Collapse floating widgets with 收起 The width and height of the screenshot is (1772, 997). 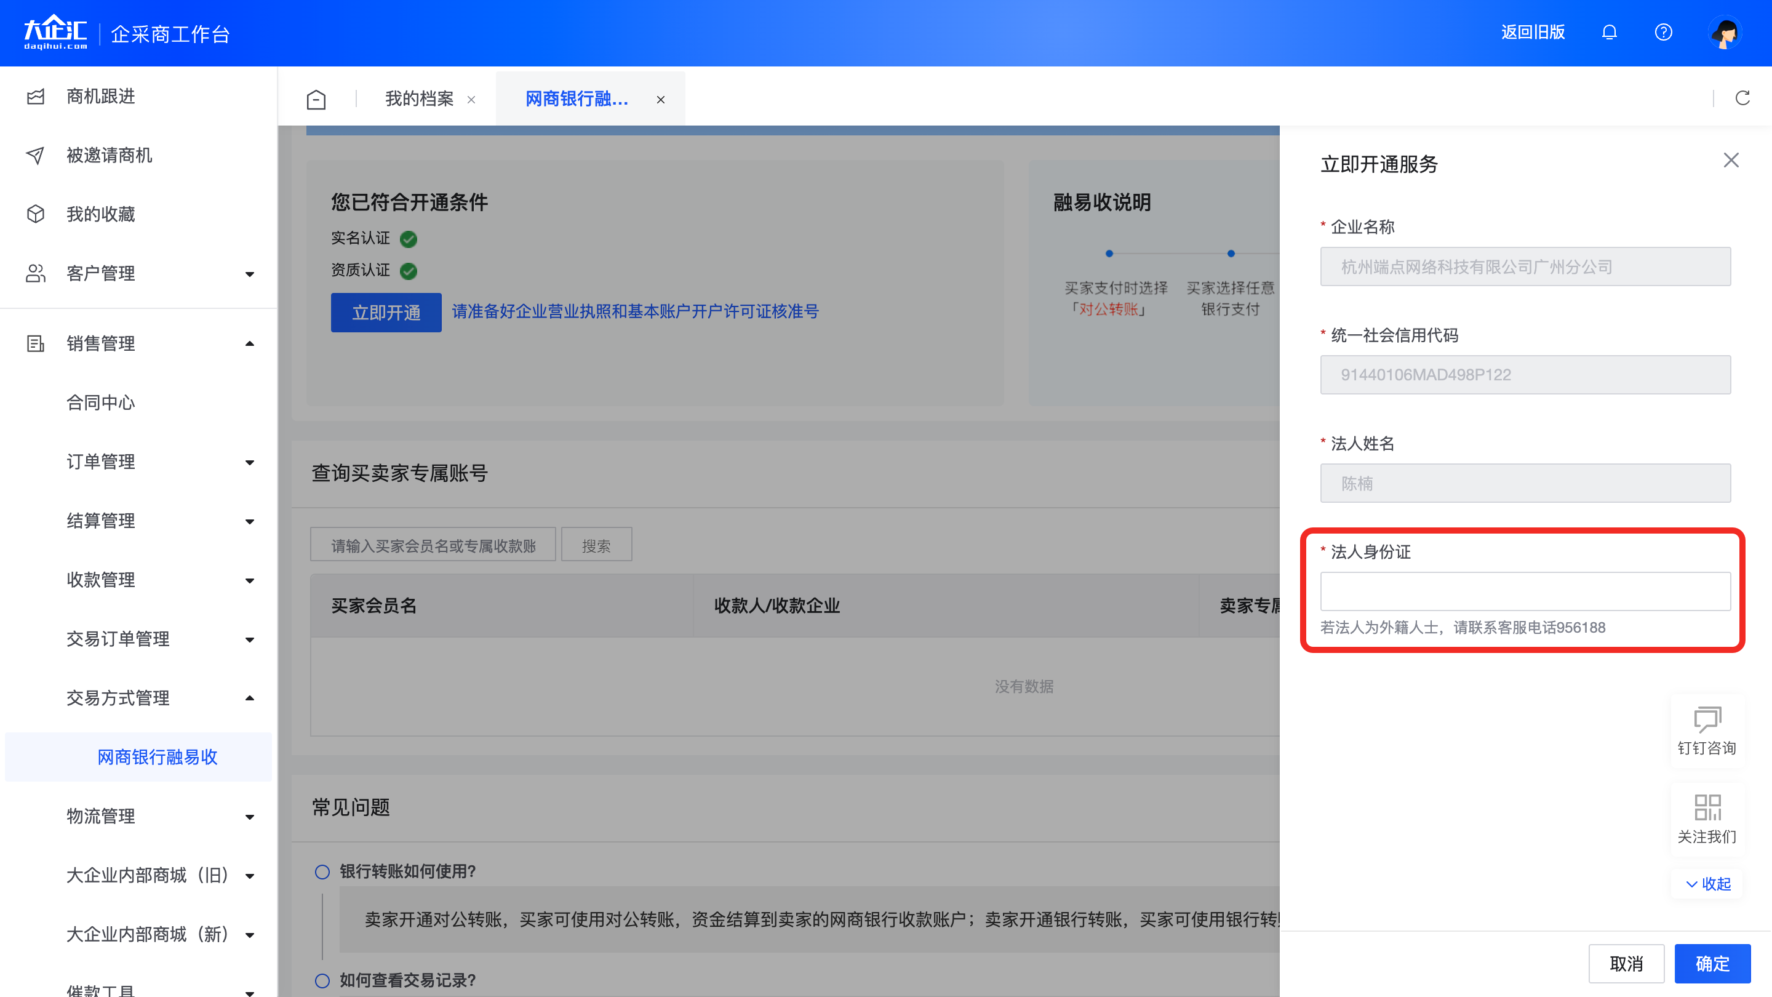point(1707,884)
